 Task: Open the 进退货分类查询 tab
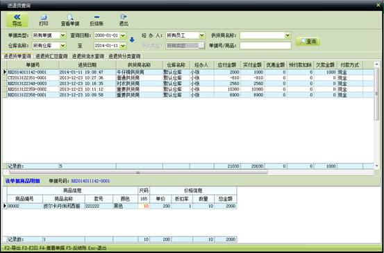click(x=124, y=56)
